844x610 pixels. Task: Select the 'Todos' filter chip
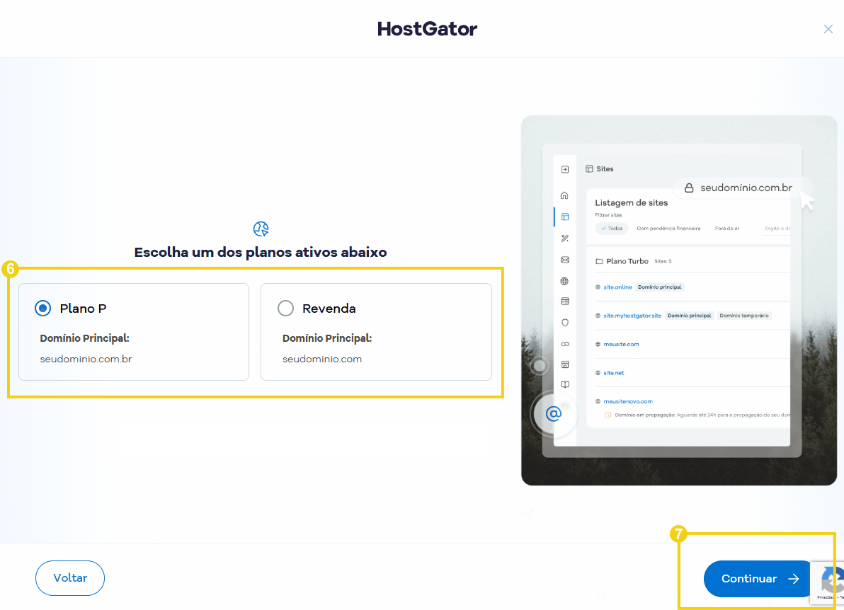click(x=612, y=229)
